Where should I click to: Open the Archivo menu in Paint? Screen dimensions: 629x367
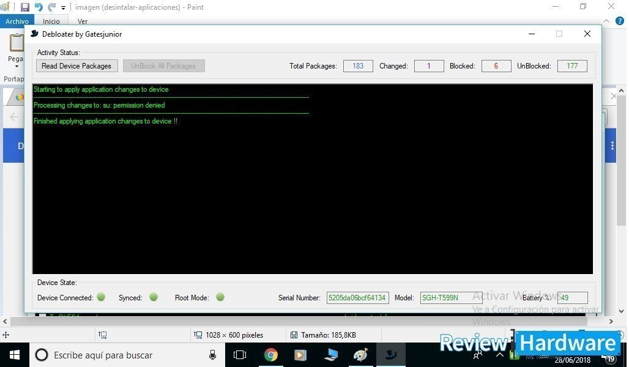click(x=17, y=21)
